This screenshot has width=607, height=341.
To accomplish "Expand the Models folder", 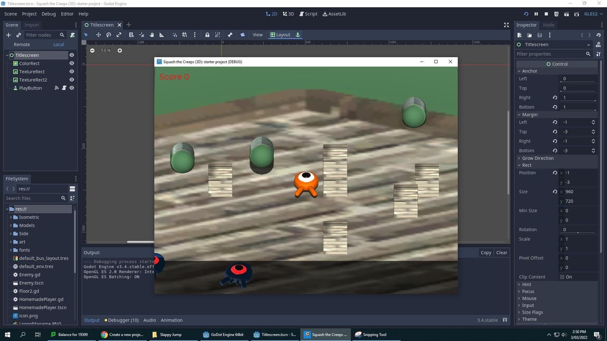I will 11,225.
